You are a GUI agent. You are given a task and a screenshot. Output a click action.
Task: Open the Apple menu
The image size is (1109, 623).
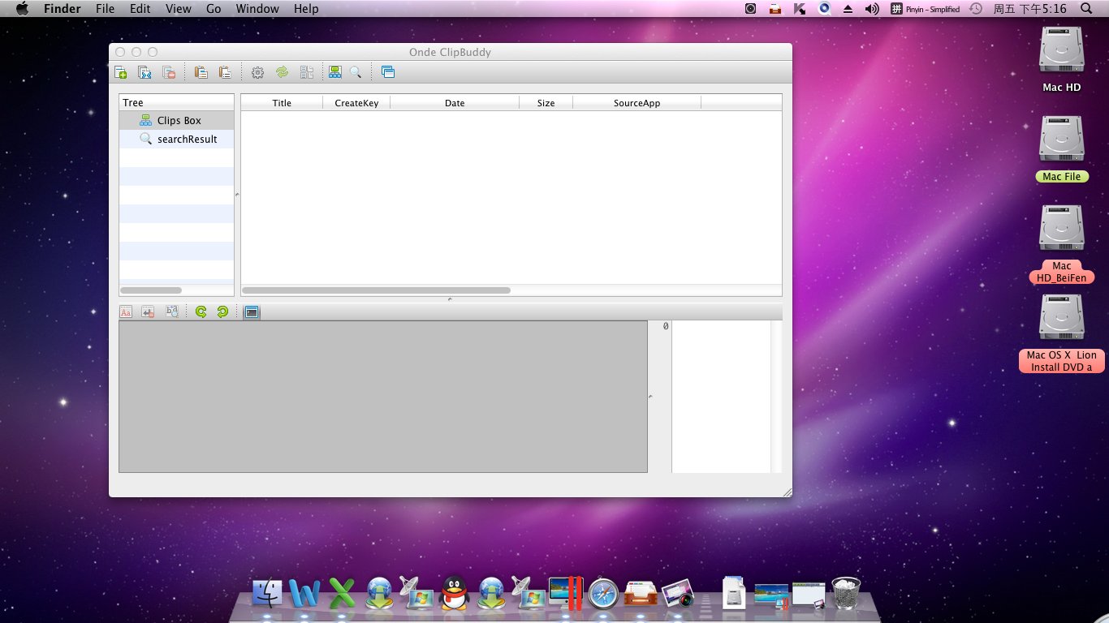click(x=22, y=9)
